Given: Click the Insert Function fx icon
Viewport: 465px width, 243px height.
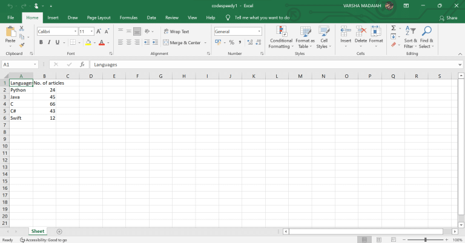Looking at the screenshot, I should point(82,64).
